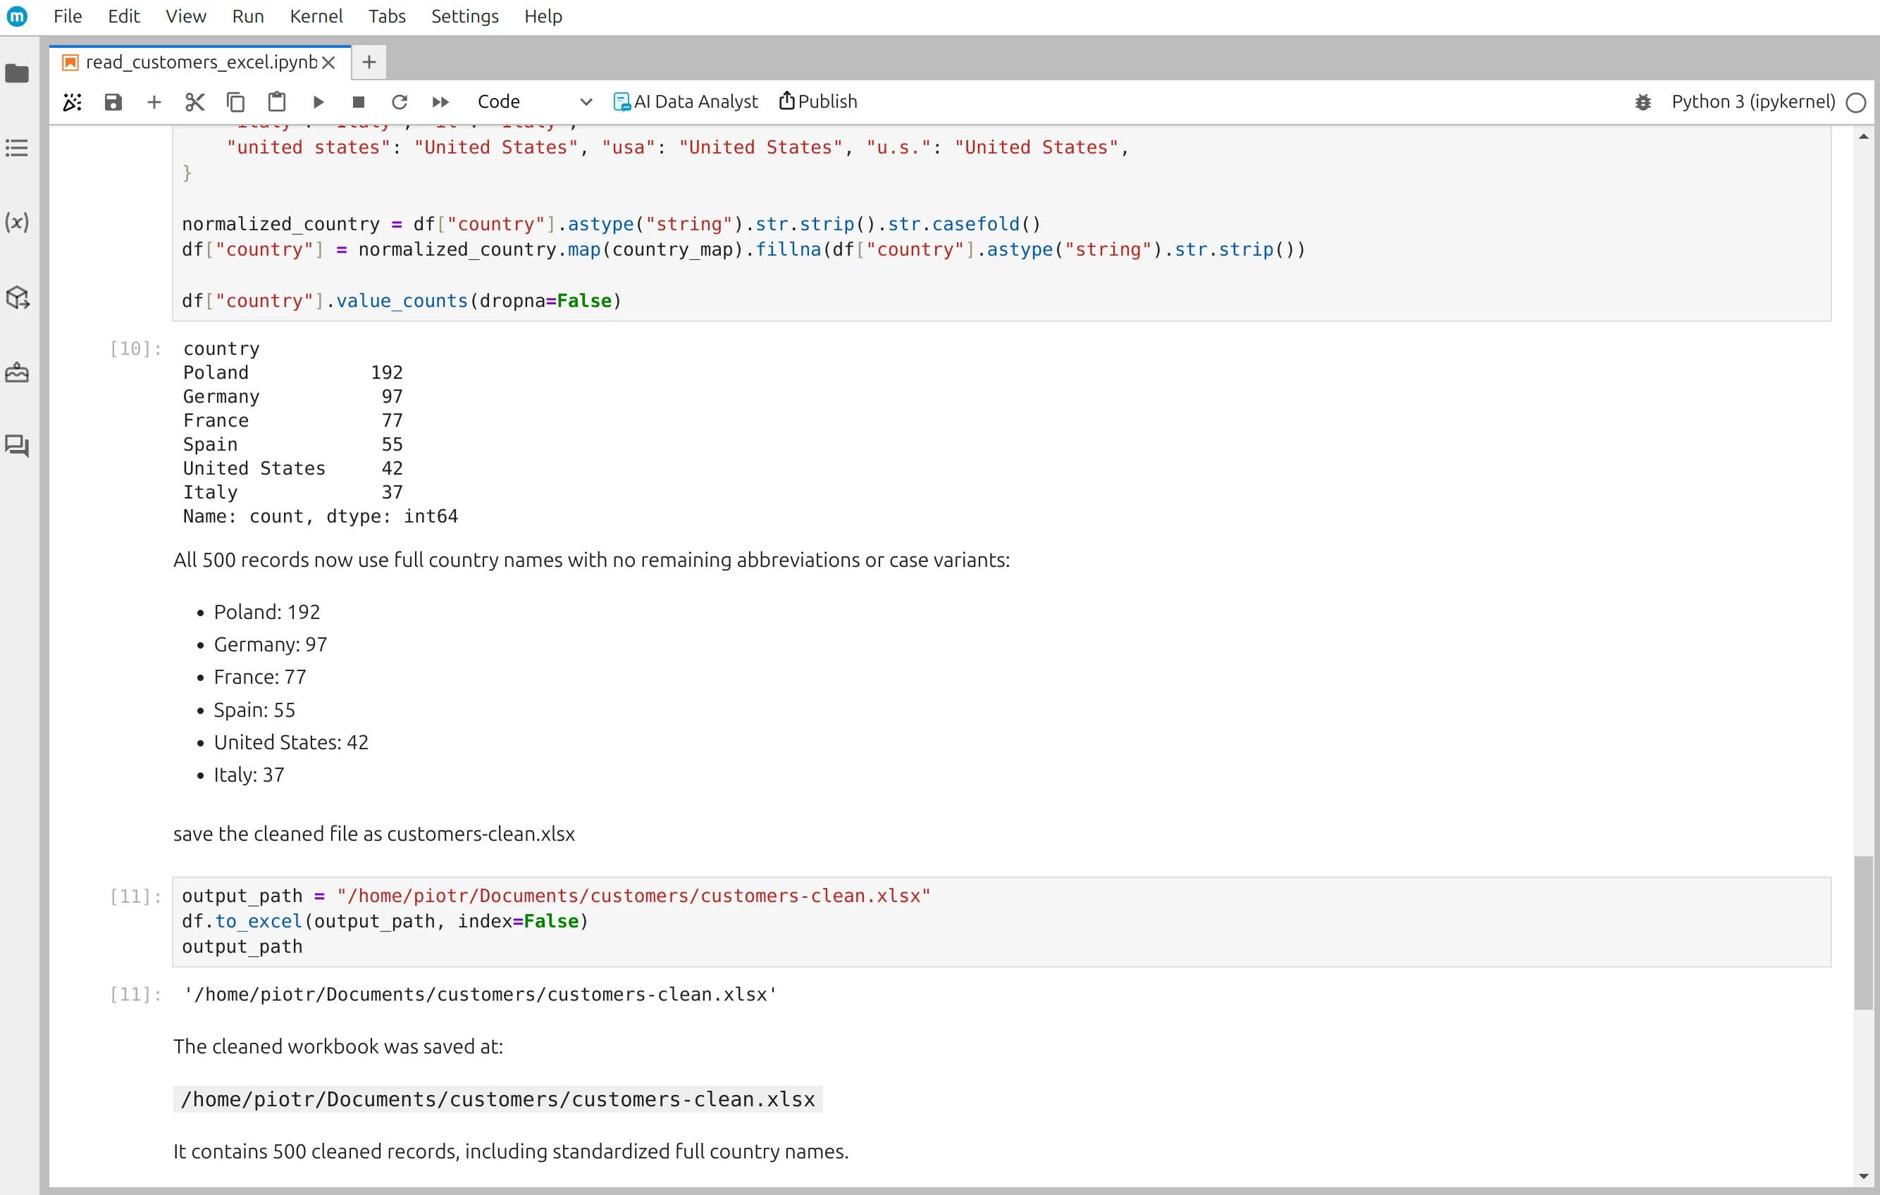Close the read_customers_excel.ipynb tab
This screenshot has height=1195, width=1880.
point(328,63)
